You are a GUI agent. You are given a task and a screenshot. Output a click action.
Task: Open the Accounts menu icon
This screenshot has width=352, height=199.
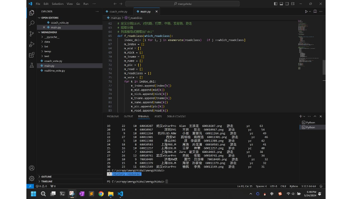tap(32, 168)
